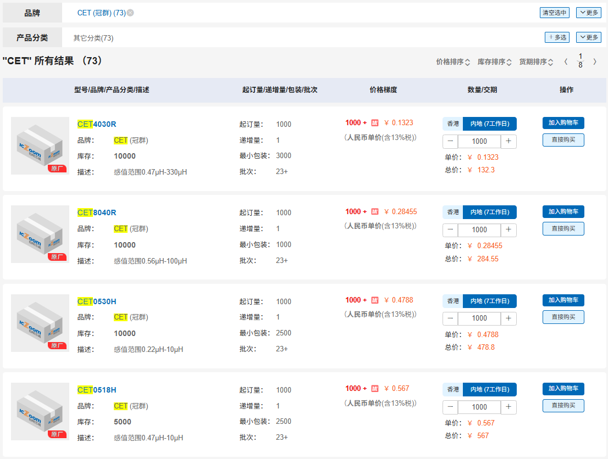The image size is (608, 459).
Task: Click 直接购买 for CET0530H
Action: [563, 317]
